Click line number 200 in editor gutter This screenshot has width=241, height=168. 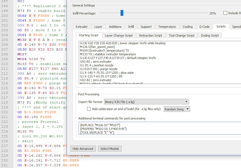pos(4,16)
